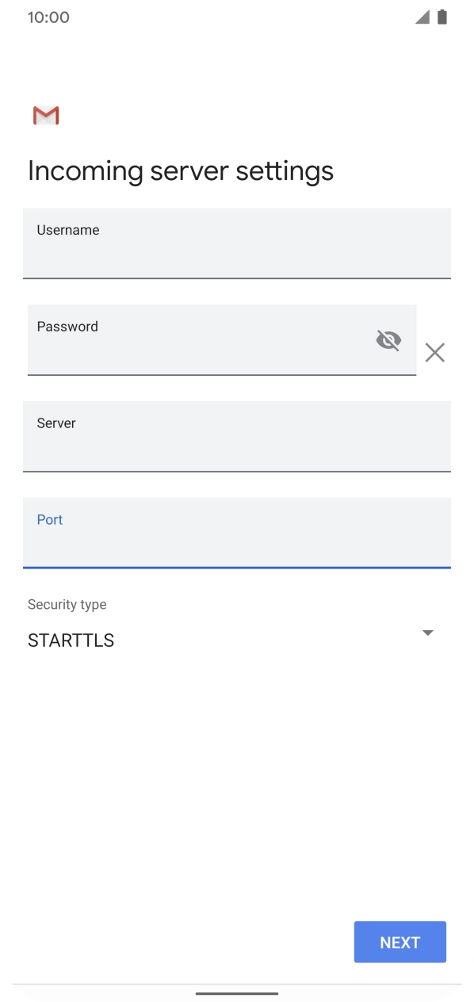The height and width of the screenshot is (1002, 474).
Task: Focus the Port input field
Action: tap(237, 534)
